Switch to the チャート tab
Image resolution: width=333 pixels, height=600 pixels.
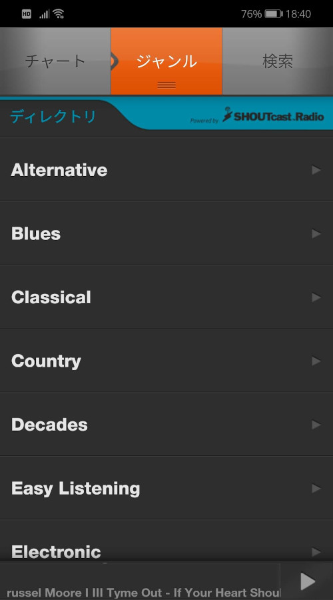click(55, 61)
